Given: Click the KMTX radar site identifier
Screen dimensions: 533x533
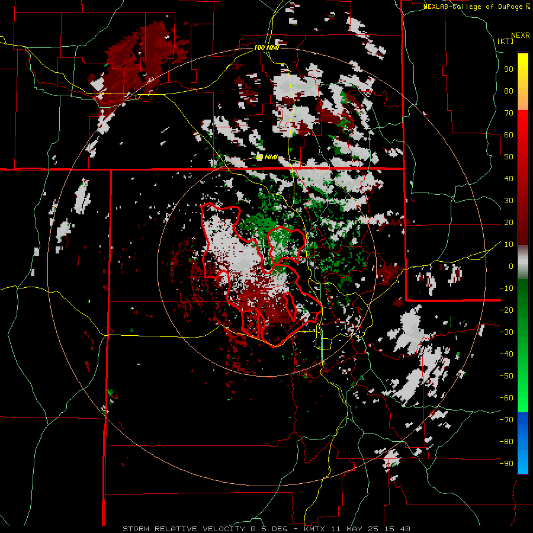Looking at the screenshot, I should (x=314, y=529).
